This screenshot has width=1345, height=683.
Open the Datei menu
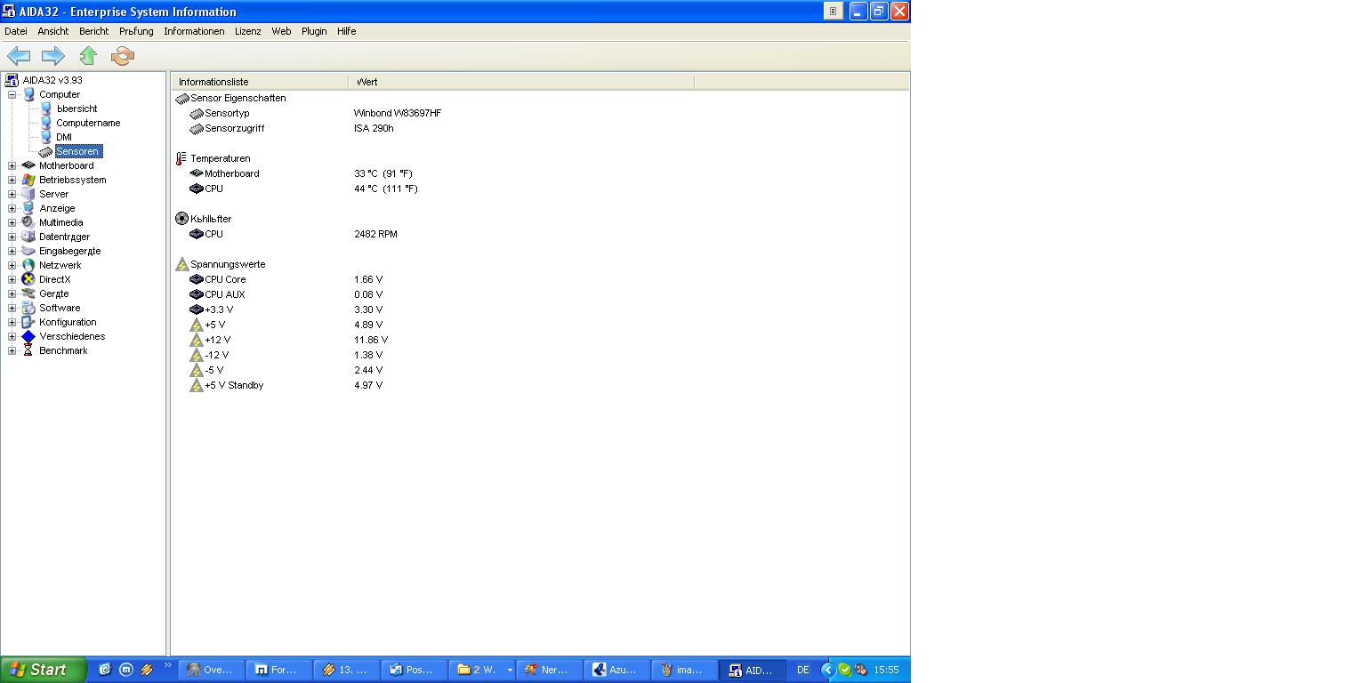pos(16,31)
